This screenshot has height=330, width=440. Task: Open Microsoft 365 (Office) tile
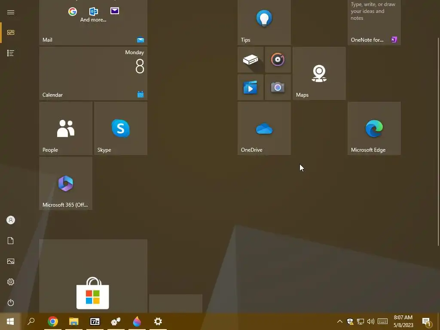(66, 183)
